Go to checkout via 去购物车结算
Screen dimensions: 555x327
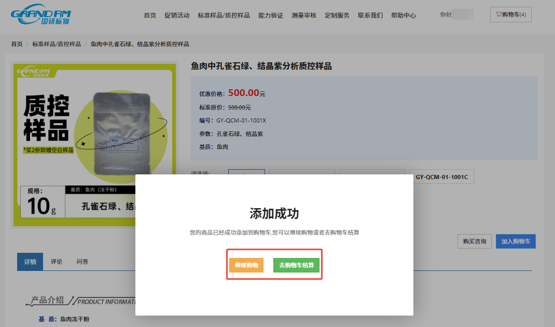(x=296, y=265)
